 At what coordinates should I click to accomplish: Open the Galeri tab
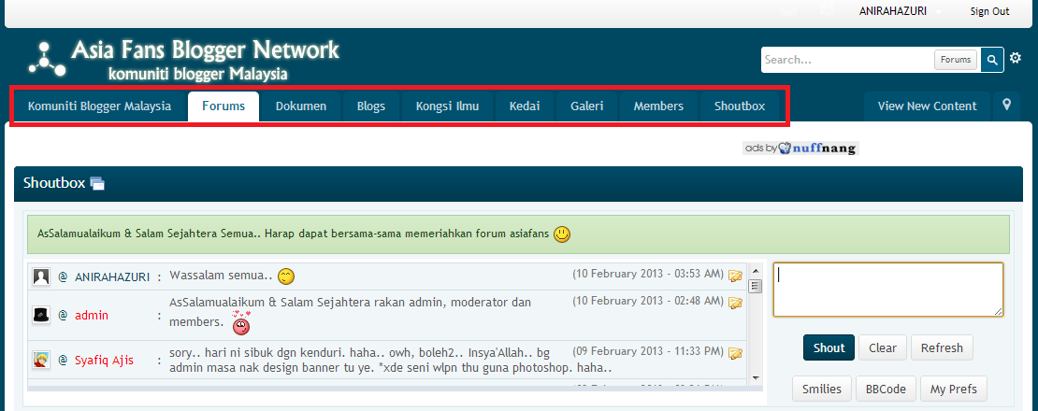[x=587, y=106]
